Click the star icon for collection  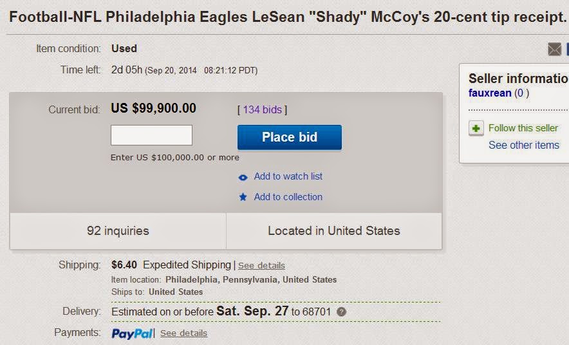click(243, 198)
